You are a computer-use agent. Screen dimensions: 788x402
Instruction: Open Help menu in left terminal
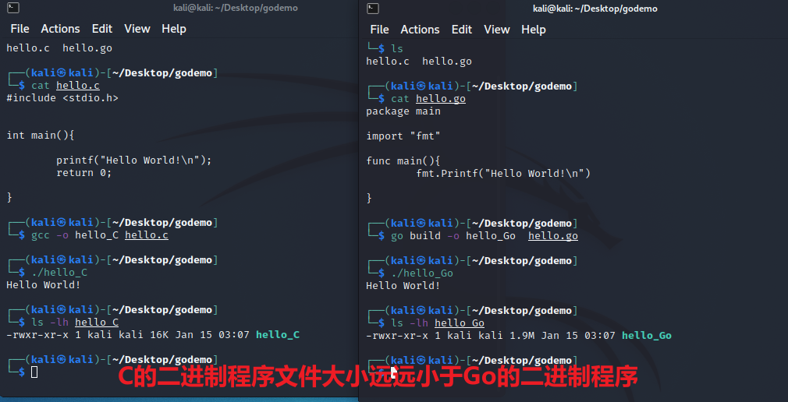coord(174,29)
